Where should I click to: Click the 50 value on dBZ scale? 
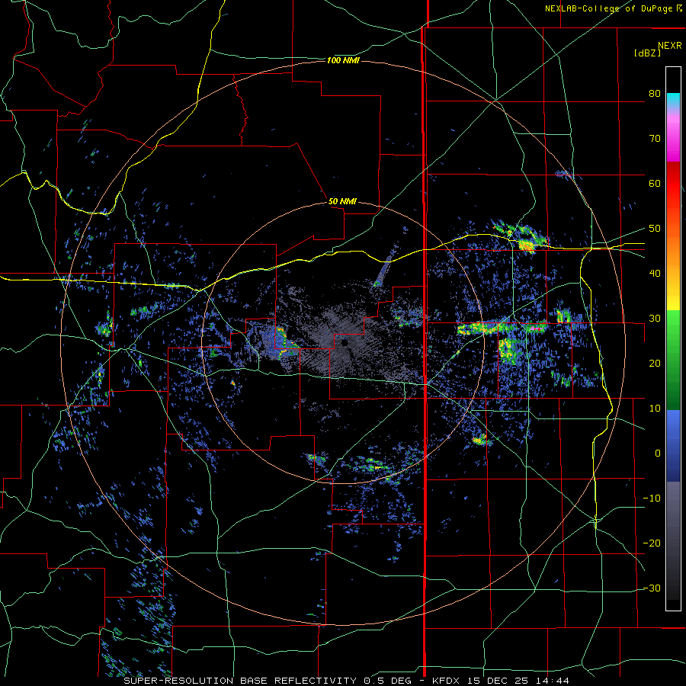pos(655,229)
